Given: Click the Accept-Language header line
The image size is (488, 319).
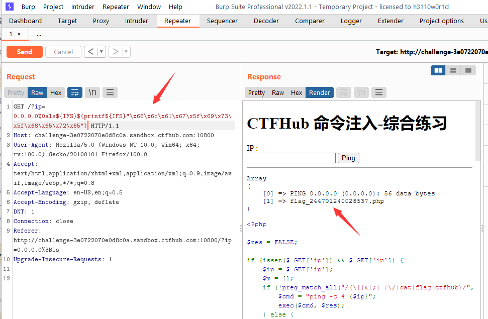Looking at the screenshot, I should [68, 192].
